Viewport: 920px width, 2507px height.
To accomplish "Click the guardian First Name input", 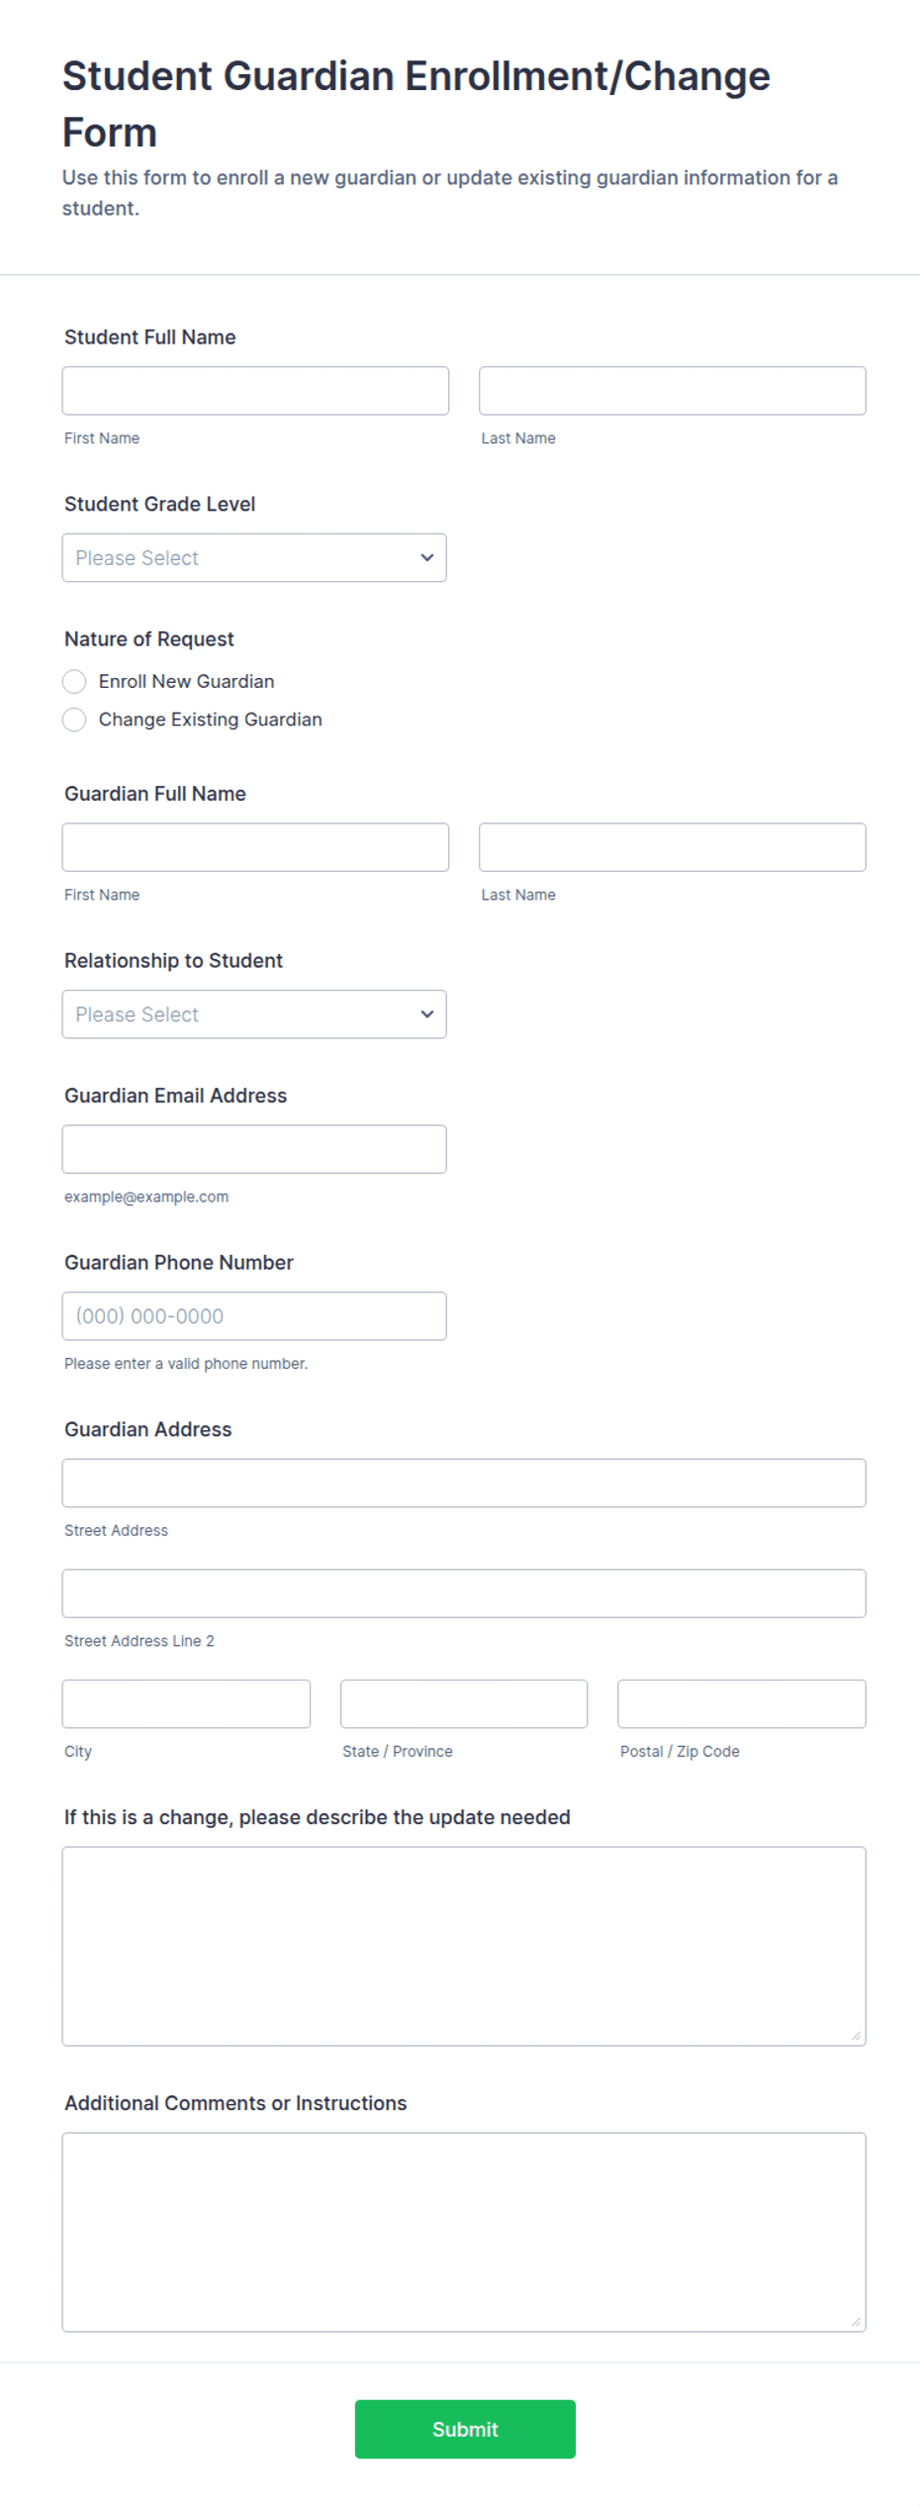I will [255, 846].
